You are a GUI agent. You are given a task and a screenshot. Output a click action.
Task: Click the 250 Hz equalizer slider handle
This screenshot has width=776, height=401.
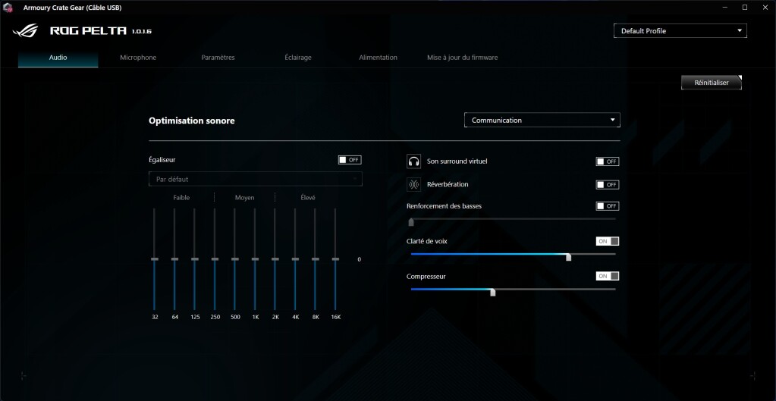coord(215,259)
